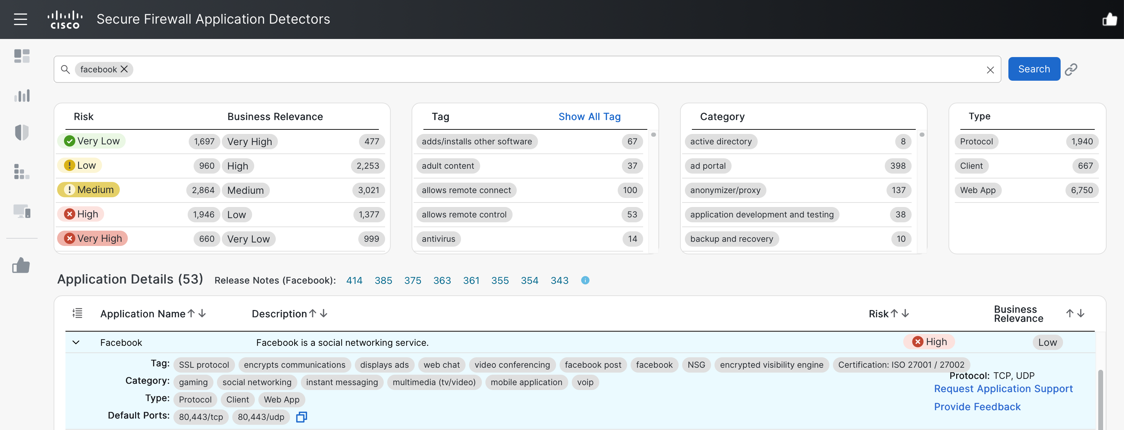Image resolution: width=1124 pixels, height=430 pixels.
Task: Remove the facebook search term chip
Action: coord(124,69)
